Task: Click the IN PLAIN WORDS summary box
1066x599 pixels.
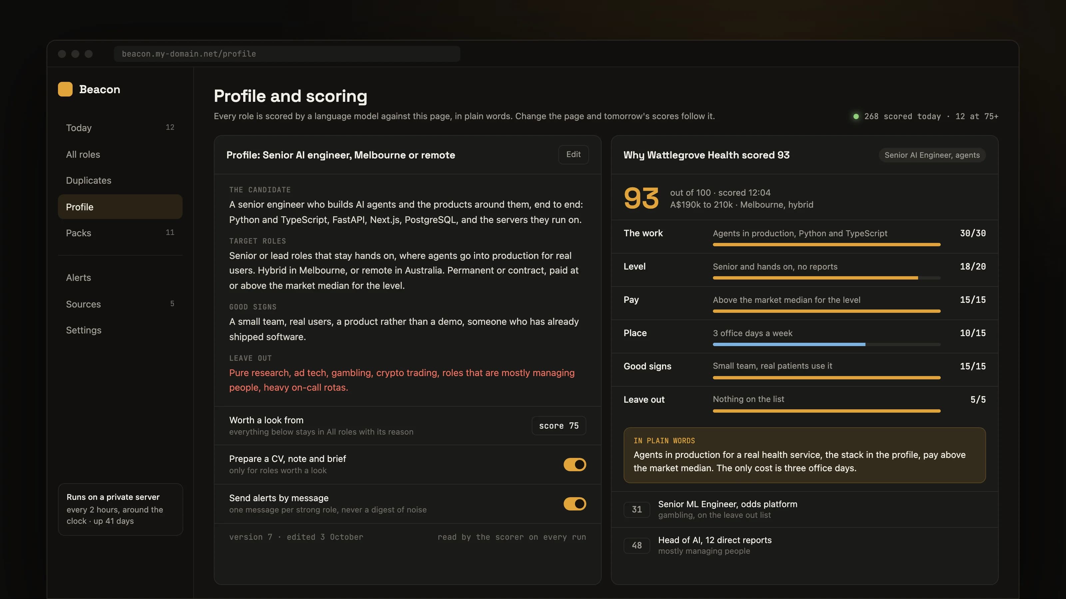Action: point(804,455)
